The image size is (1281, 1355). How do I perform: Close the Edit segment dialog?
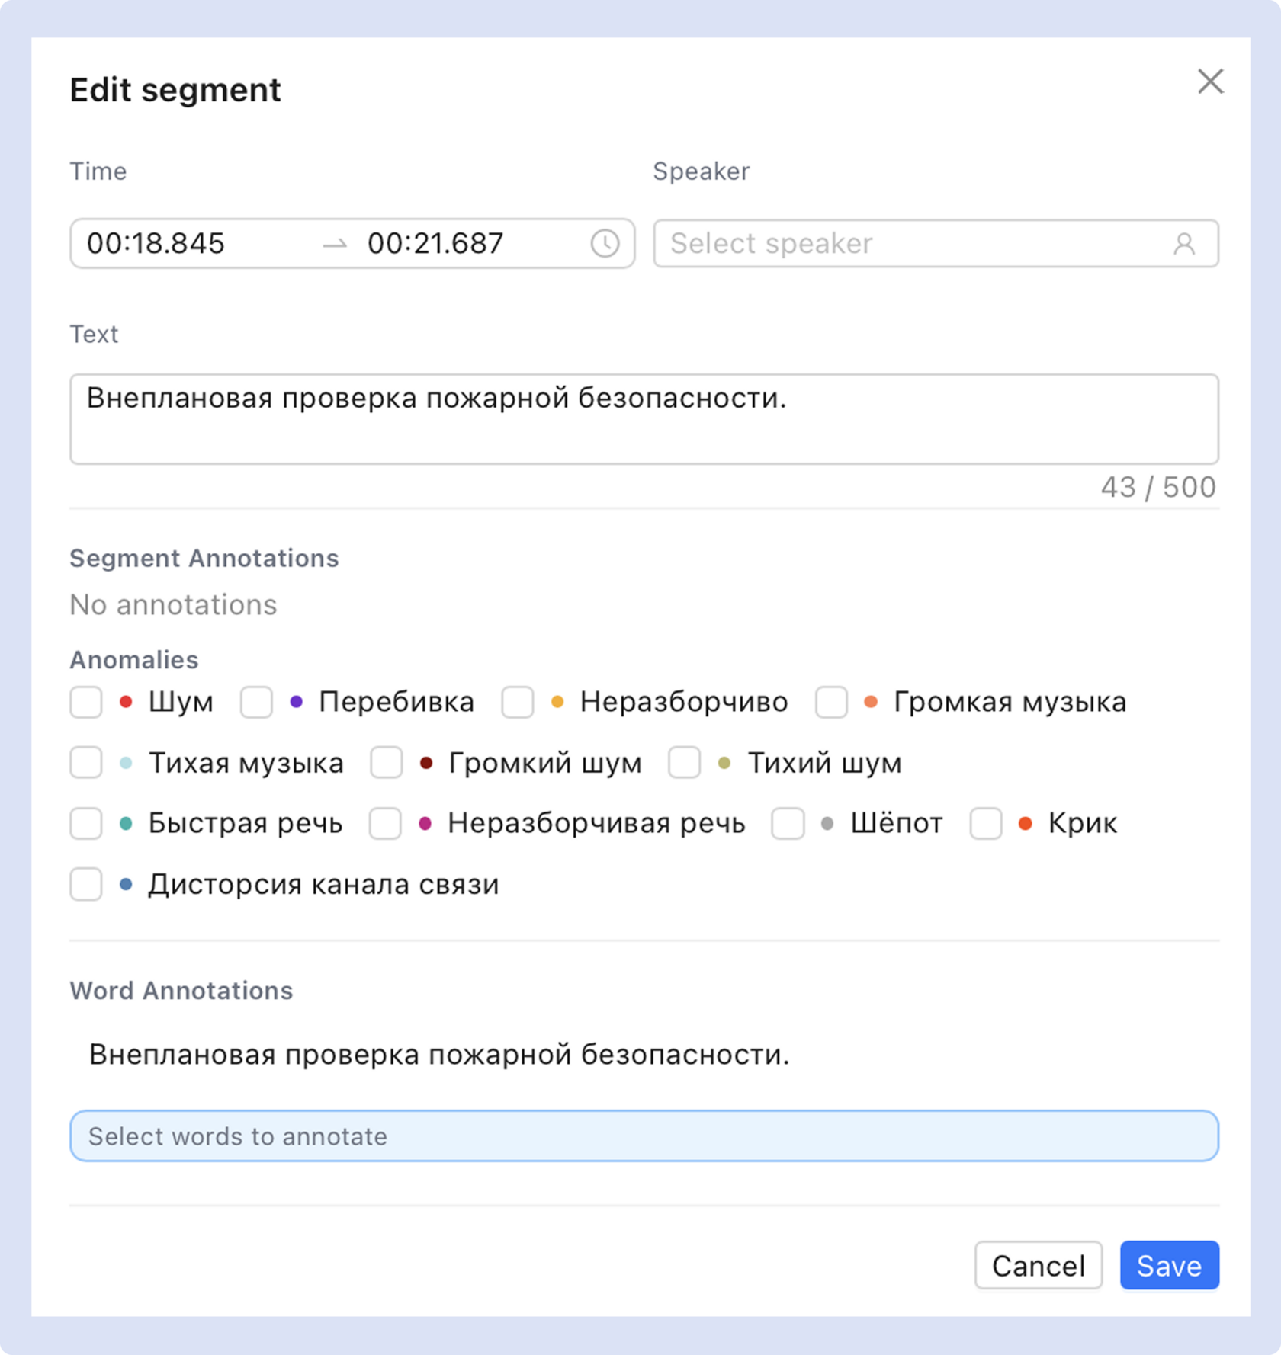[1210, 82]
